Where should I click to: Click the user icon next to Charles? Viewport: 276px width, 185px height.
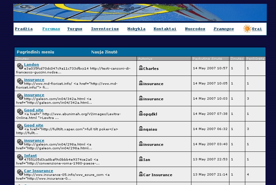(x=141, y=68)
